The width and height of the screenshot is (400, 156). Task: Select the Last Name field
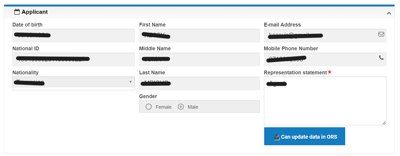199,83
